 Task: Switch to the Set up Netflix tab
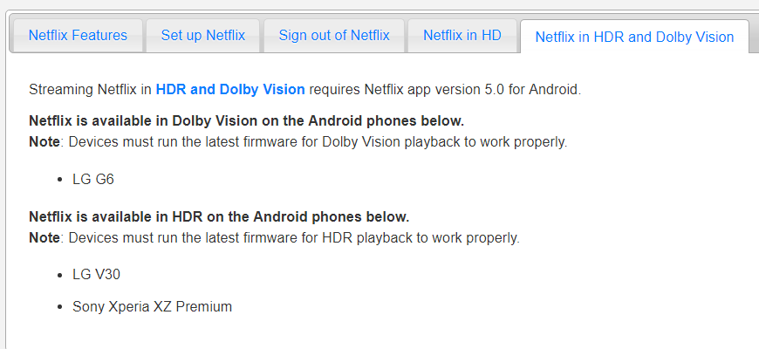pos(202,35)
